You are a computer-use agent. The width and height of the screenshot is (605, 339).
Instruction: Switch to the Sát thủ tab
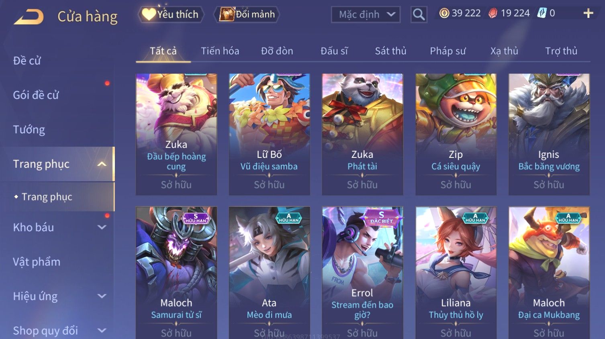(390, 51)
